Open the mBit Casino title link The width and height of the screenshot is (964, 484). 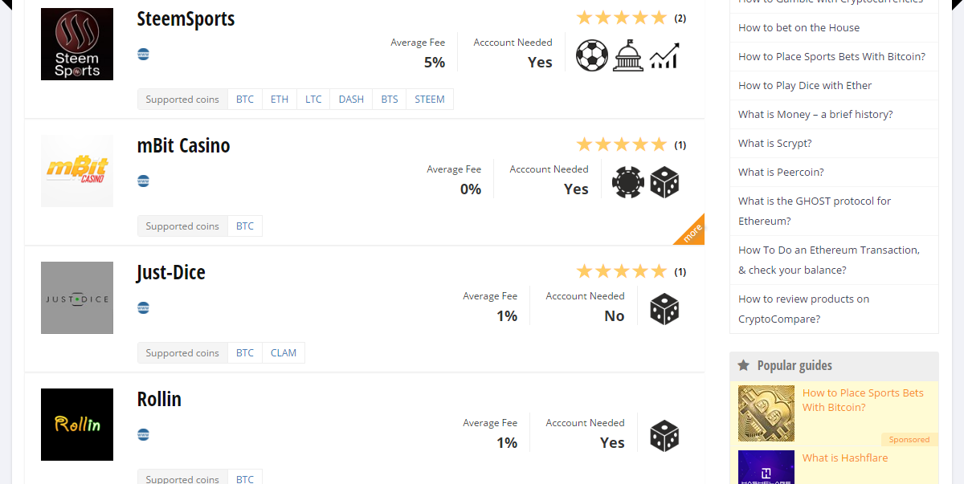[x=184, y=145]
